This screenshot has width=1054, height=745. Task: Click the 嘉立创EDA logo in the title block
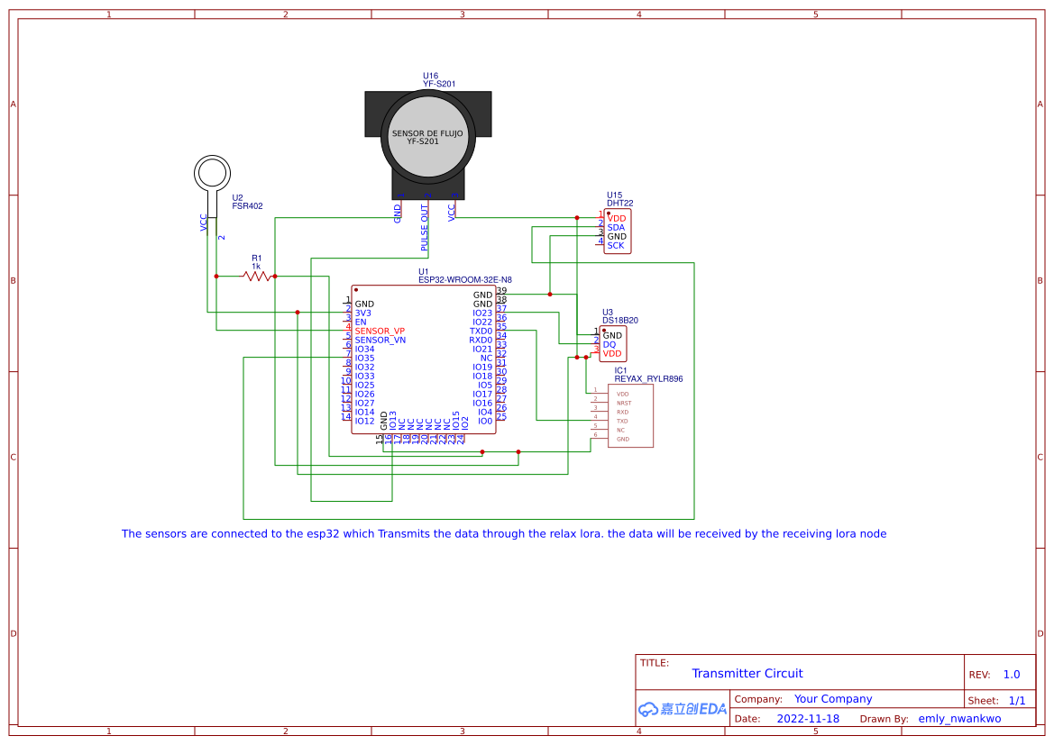click(x=681, y=709)
